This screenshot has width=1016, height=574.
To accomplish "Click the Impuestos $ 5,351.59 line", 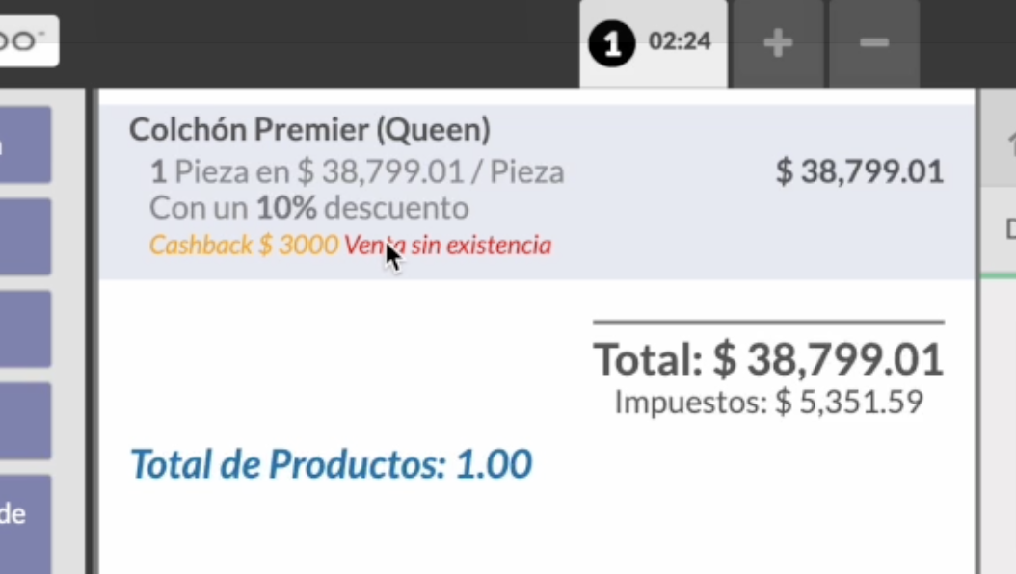I will point(768,402).
